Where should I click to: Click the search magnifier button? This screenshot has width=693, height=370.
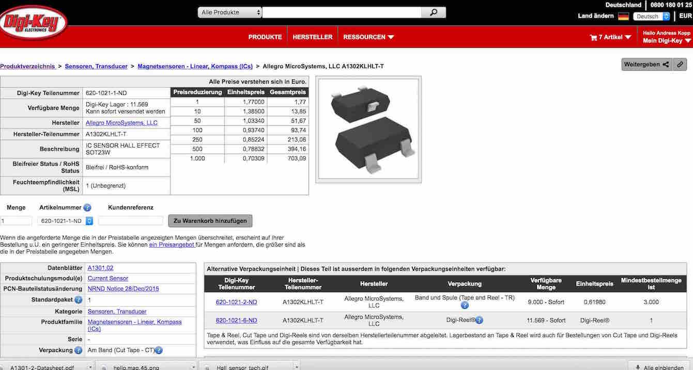(434, 12)
